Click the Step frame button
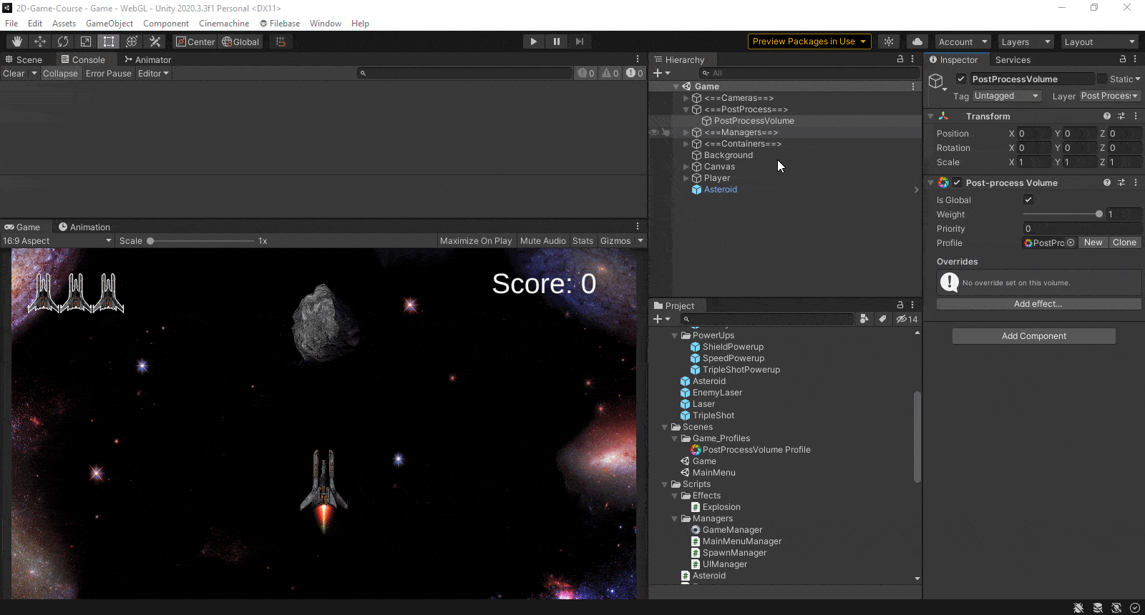Viewport: 1145px width, 615px height. click(579, 41)
